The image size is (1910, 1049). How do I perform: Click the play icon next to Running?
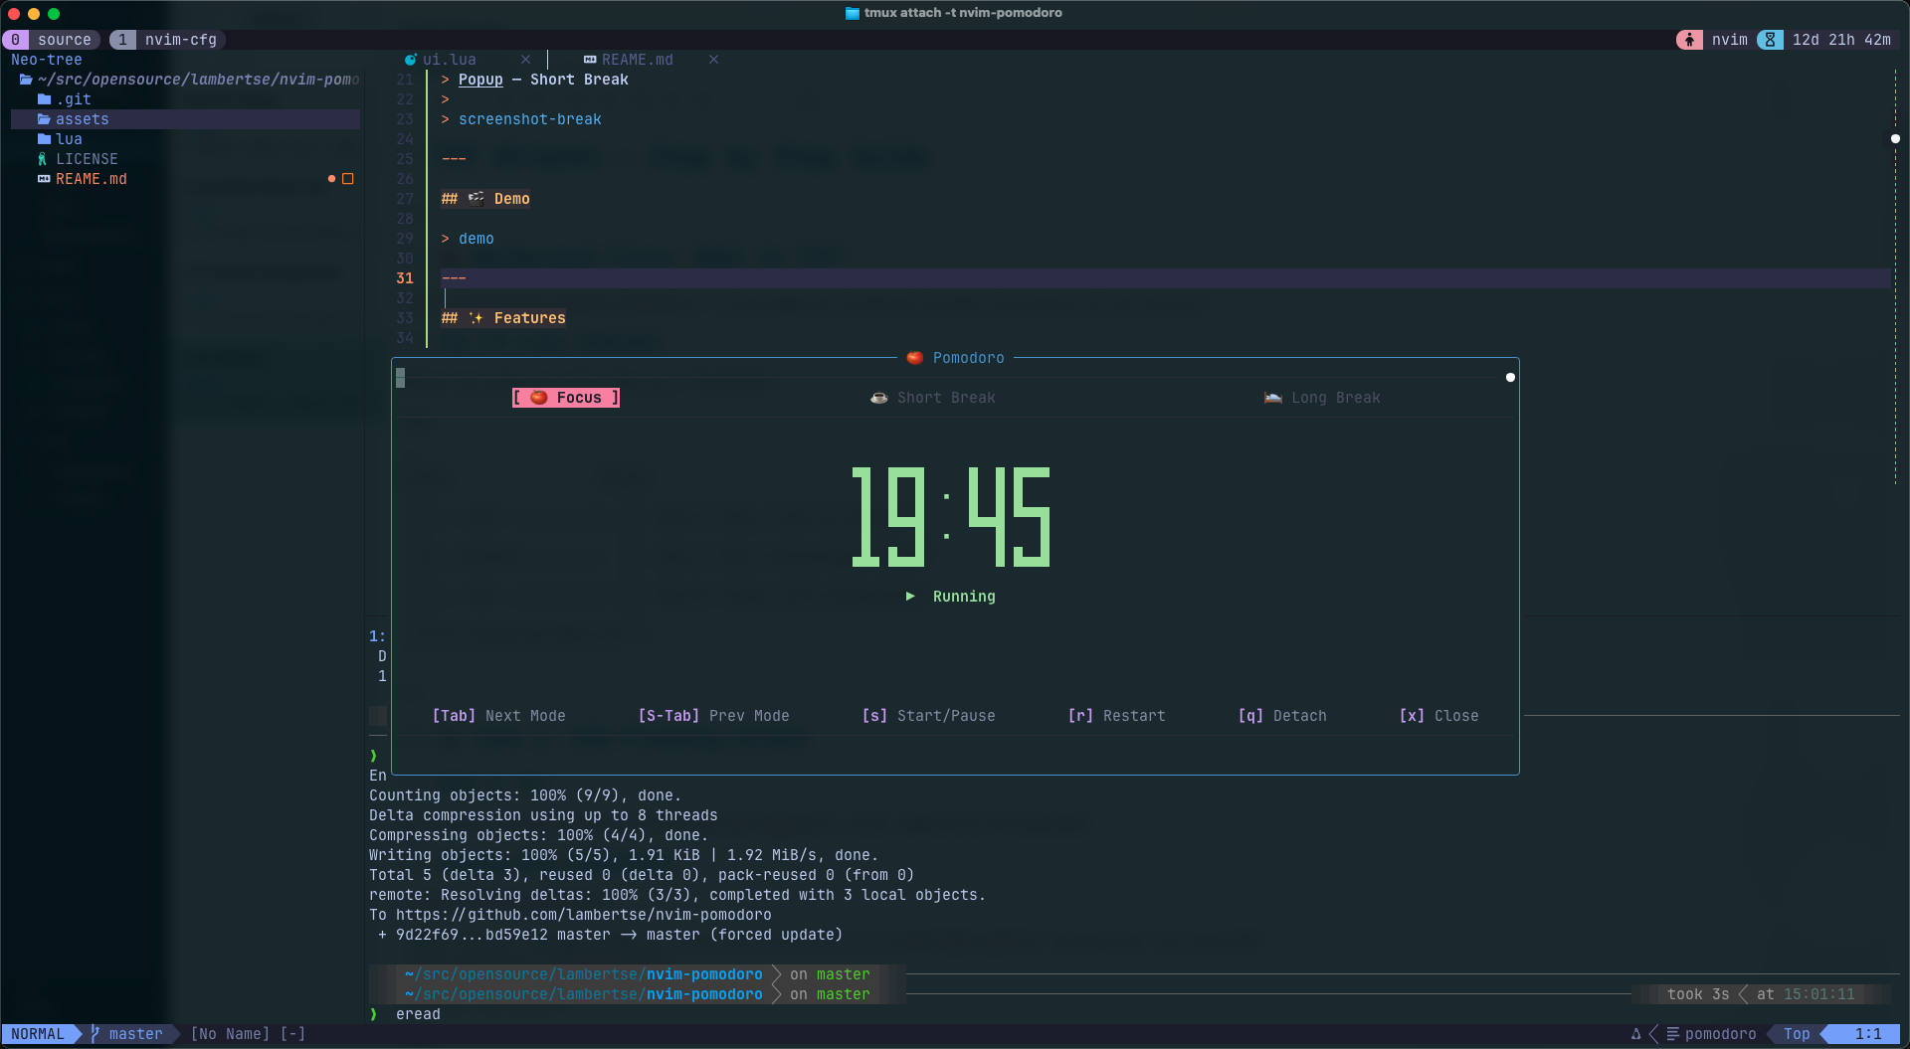pos(910,597)
